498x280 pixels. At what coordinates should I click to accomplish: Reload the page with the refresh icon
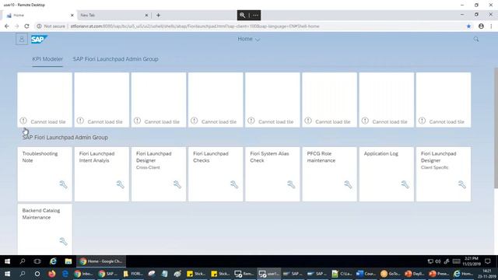[26, 26]
